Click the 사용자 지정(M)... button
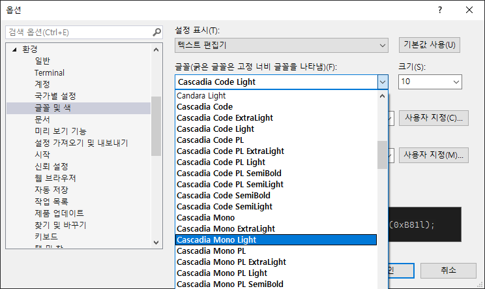Viewport: 485px width, 289px height. point(434,155)
